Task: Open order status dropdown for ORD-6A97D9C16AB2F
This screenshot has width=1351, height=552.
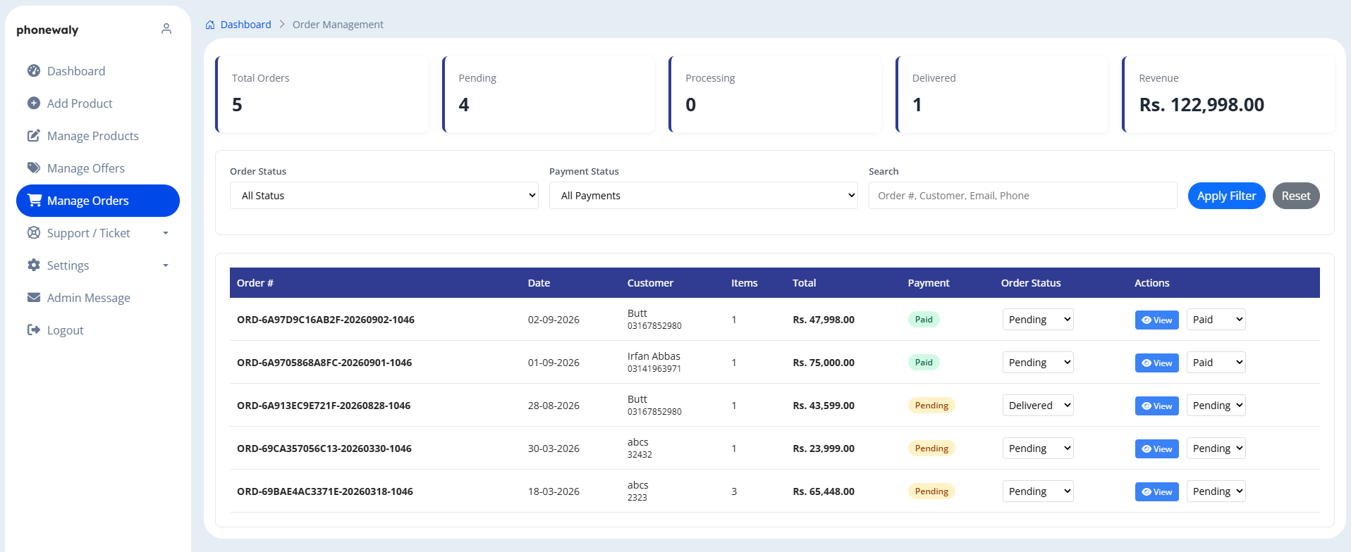Action: click(1038, 320)
